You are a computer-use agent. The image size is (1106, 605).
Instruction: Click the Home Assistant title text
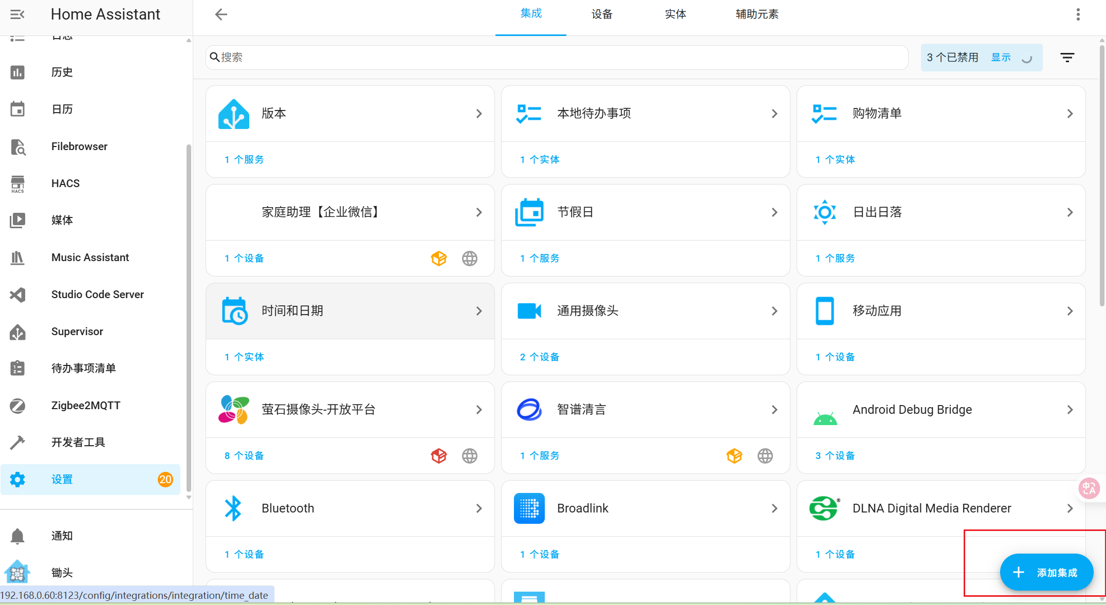pyautogui.click(x=105, y=14)
